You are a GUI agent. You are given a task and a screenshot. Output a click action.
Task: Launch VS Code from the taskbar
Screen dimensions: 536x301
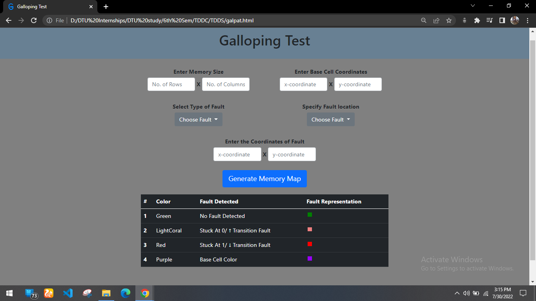click(68, 293)
